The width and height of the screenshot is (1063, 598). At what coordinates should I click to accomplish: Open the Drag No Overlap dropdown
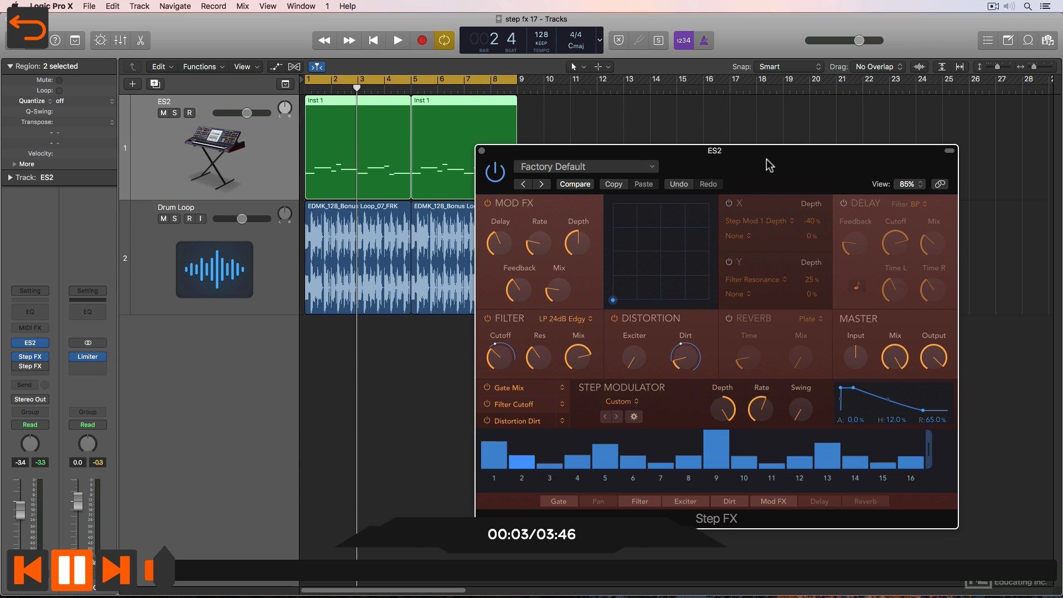pos(878,67)
